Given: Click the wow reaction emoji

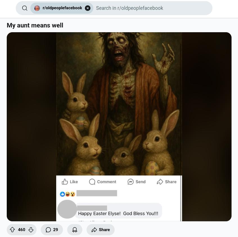Looking at the screenshot, I should (73, 194).
